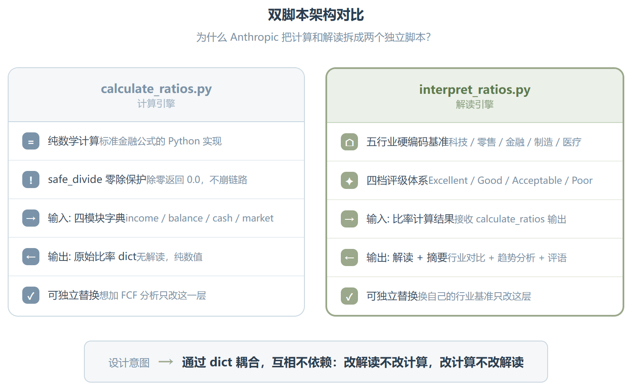Click the text 输出: 解读 + 摘要
This screenshot has width=632, height=389.
pos(407,258)
